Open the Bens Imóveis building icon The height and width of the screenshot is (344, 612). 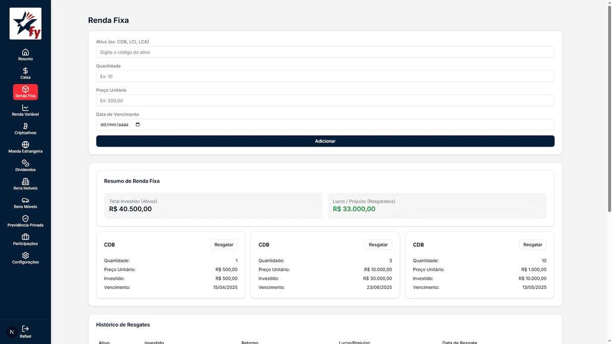(25, 181)
